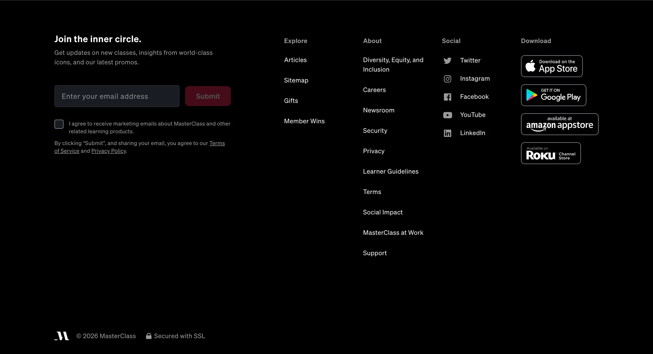Open the Download on the App Store badge
This screenshot has height=354, width=653.
(551, 66)
